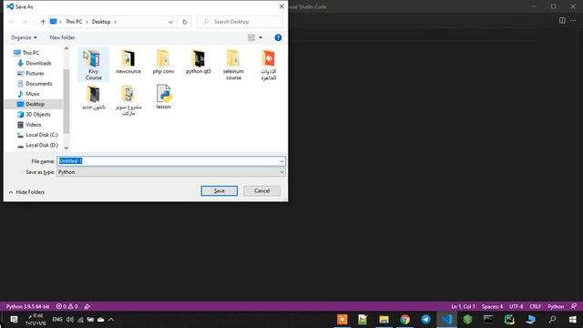Screen dimensions: 583x328
Task: Select This PC in the breadcrumb path
Action: (74, 22)
